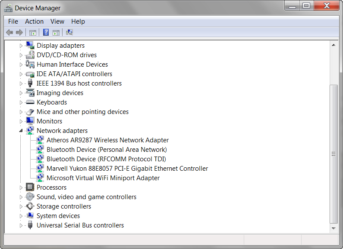Open the Action menu
The image size is (343, 249).
tap(34, 22)
